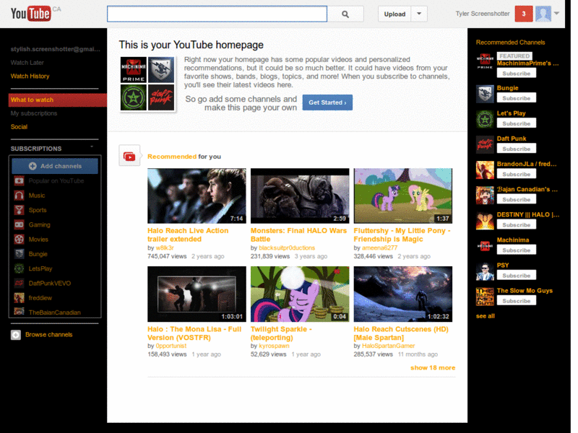Click the DaftPunkVEVO icon in subscriptions

[x=20, y=283]
